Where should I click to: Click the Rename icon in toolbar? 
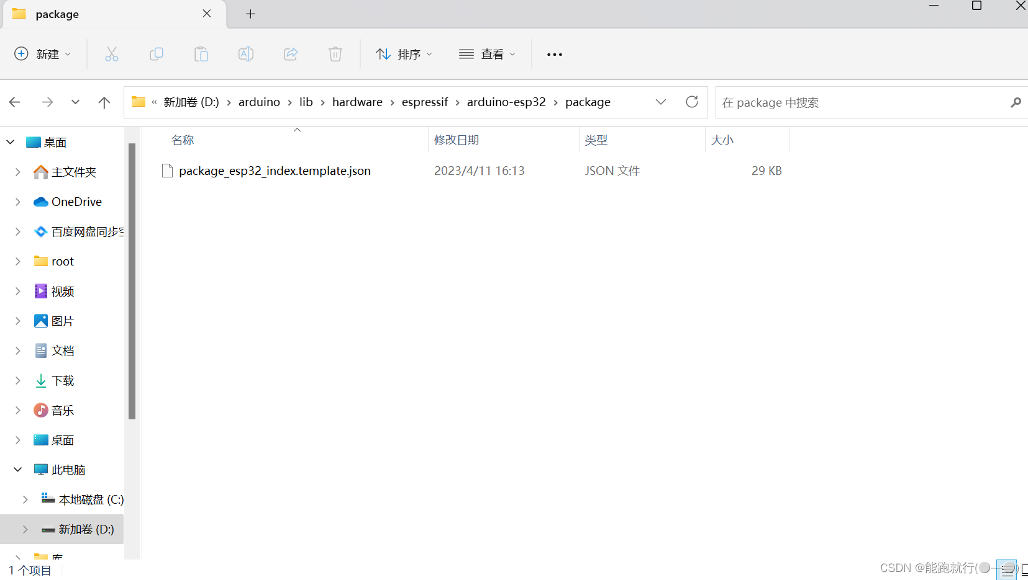point(246,54)
